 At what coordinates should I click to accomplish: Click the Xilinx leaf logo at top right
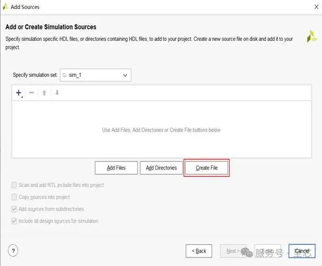point(312,36)
